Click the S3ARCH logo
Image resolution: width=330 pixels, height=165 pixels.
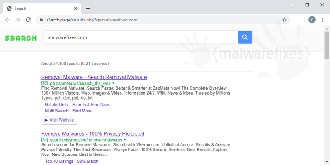tap(21, 38)
